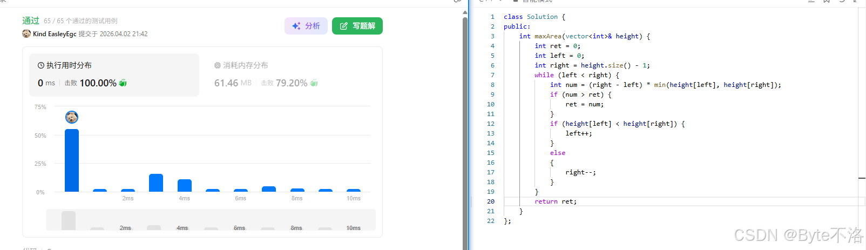The width and height of the screenshot is (866, 250).
Task: Click the 65 / 65 个通过的测试用例 text
Action: (80, 21)
